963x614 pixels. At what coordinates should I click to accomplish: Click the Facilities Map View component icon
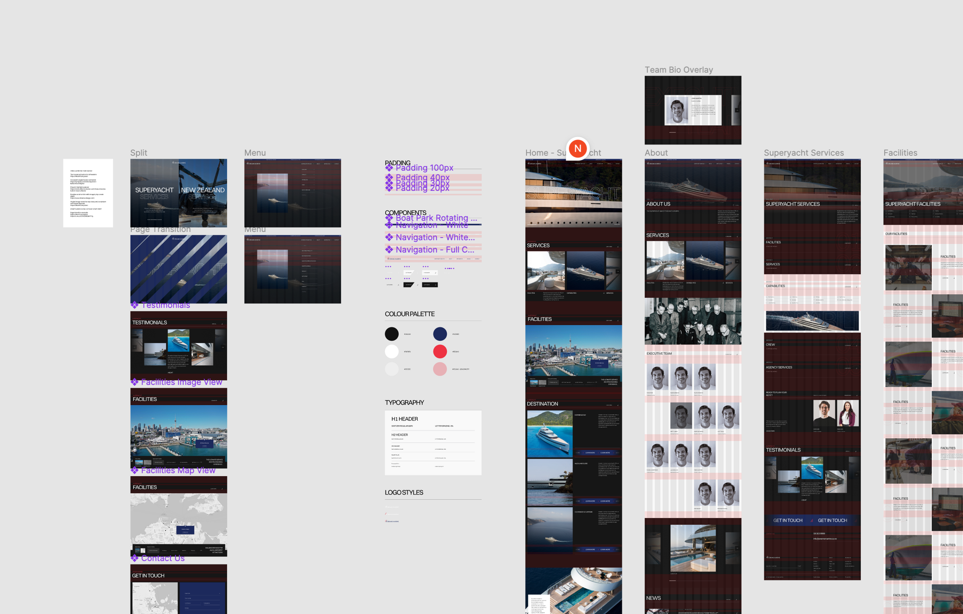(135, 470)
